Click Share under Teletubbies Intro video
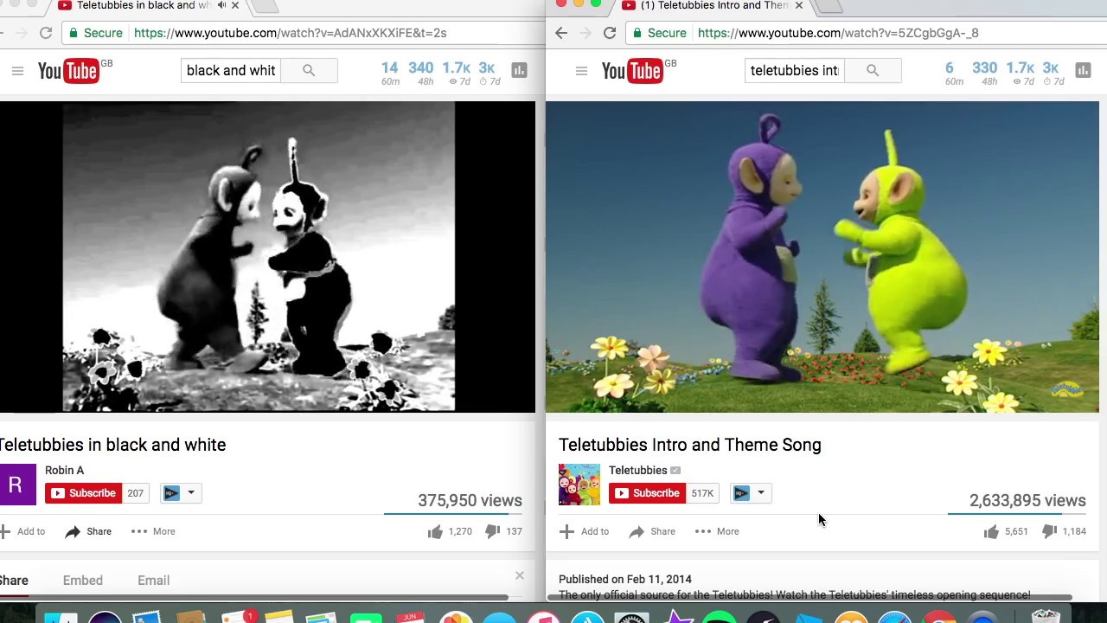 coord(652,531)
